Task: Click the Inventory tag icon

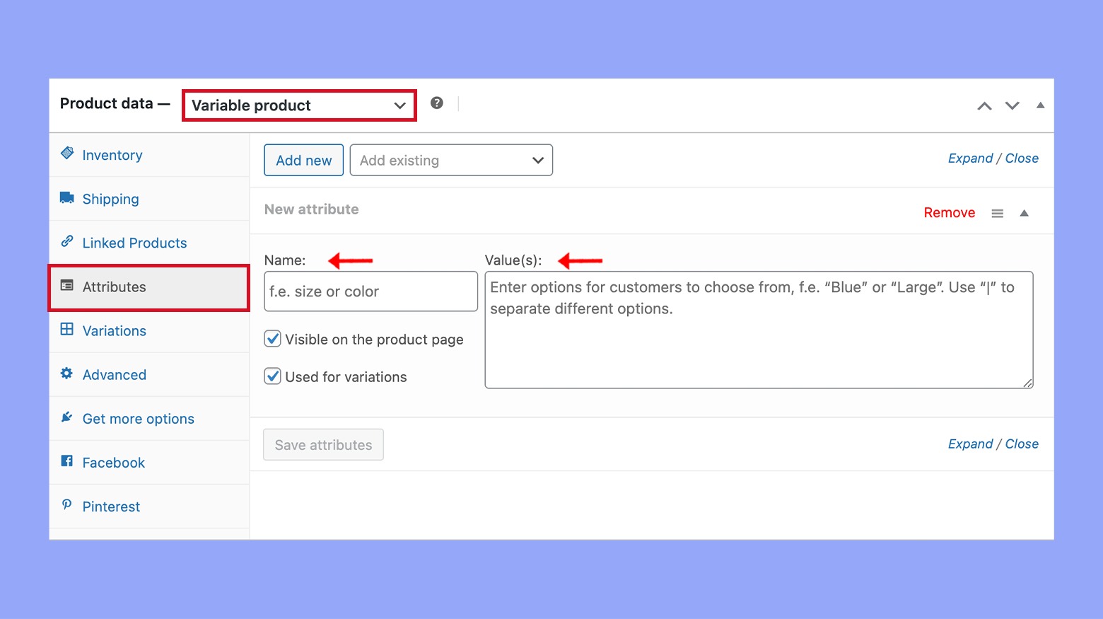Action: pyautogui.click(x=67, y=153)
